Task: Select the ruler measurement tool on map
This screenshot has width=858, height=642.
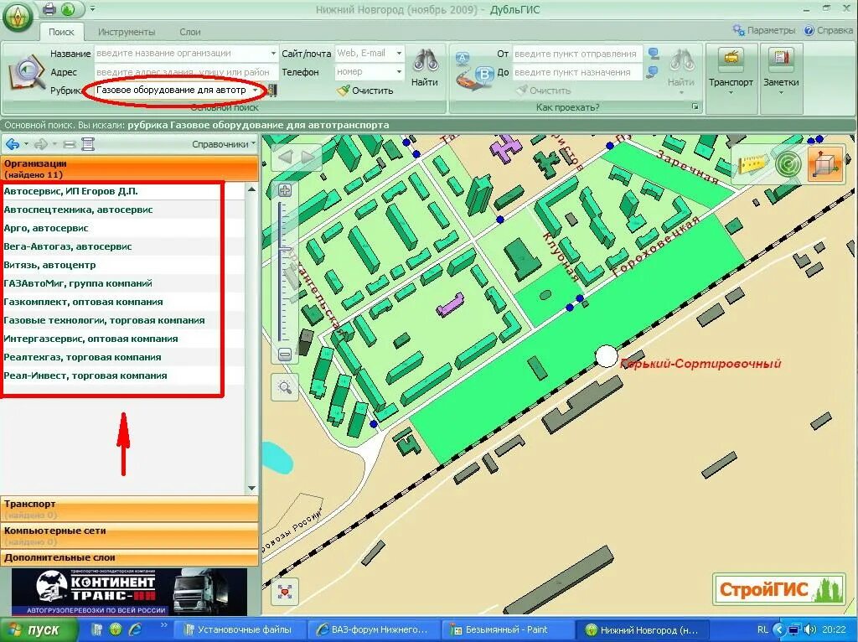Action: pyautogui.click(x=752, y=163)
